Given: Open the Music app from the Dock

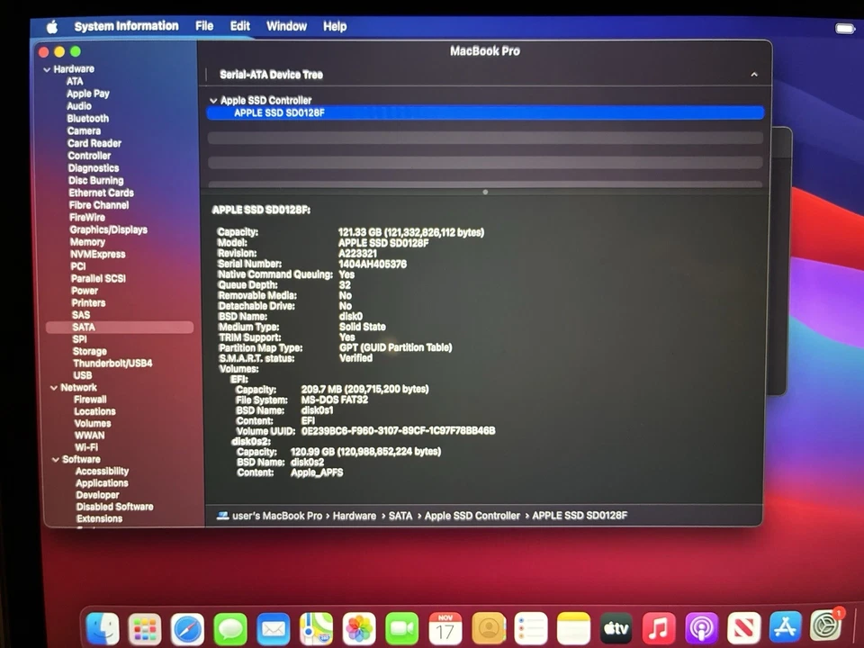Looking at the screenshot, I should tap(658, 628).
